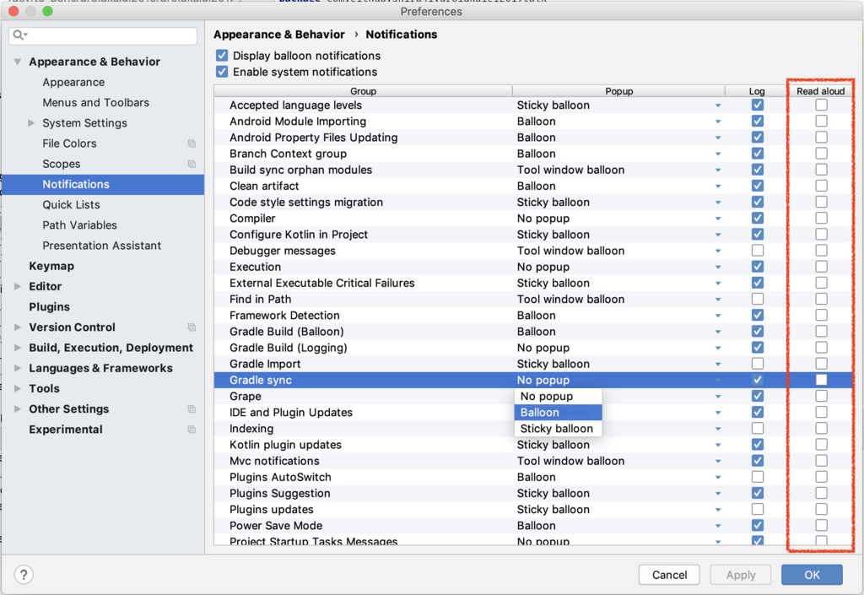
Task: Select Path Variables in sidebar
Action: [80, 224]
